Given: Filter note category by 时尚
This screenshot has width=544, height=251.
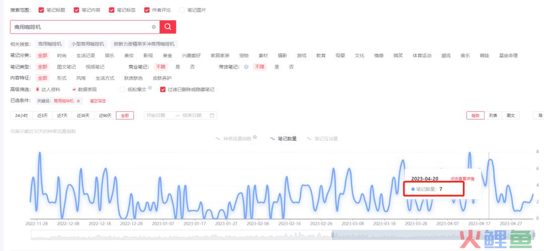Looking at the screenshot, I should click(x=62, y=55).
